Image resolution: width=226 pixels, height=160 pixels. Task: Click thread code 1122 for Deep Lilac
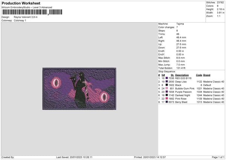[x=199, y=82]
